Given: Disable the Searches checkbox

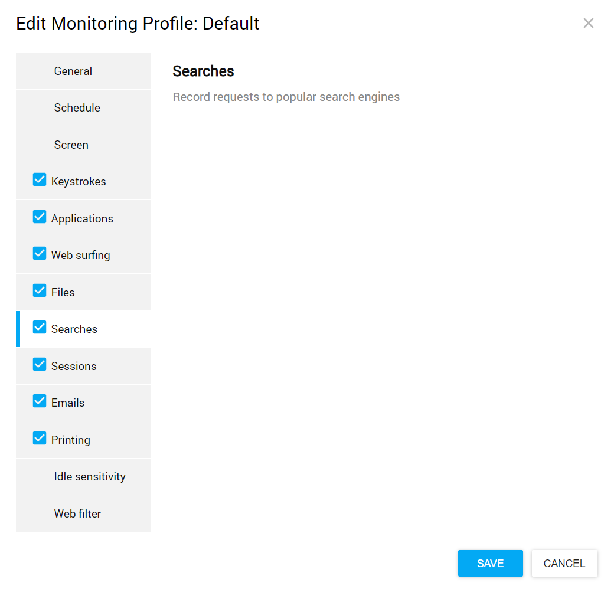Looking at the screenshot, I should tap(40, 328).
